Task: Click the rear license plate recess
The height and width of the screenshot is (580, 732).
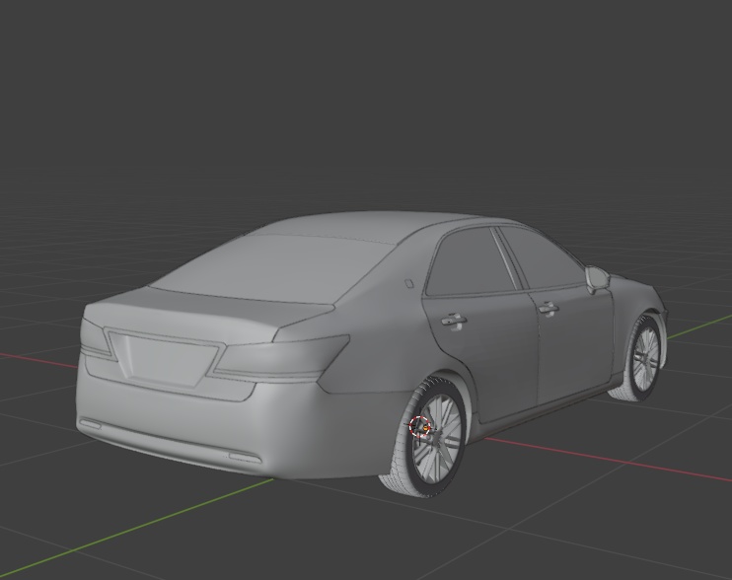Action: (164, 360)
